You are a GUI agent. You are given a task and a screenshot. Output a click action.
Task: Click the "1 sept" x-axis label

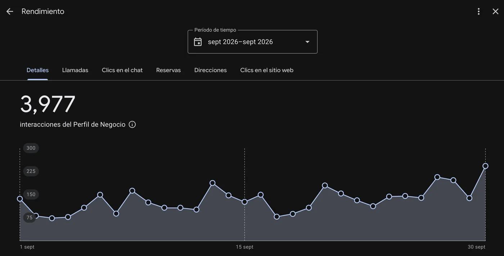tap(27, 247)
